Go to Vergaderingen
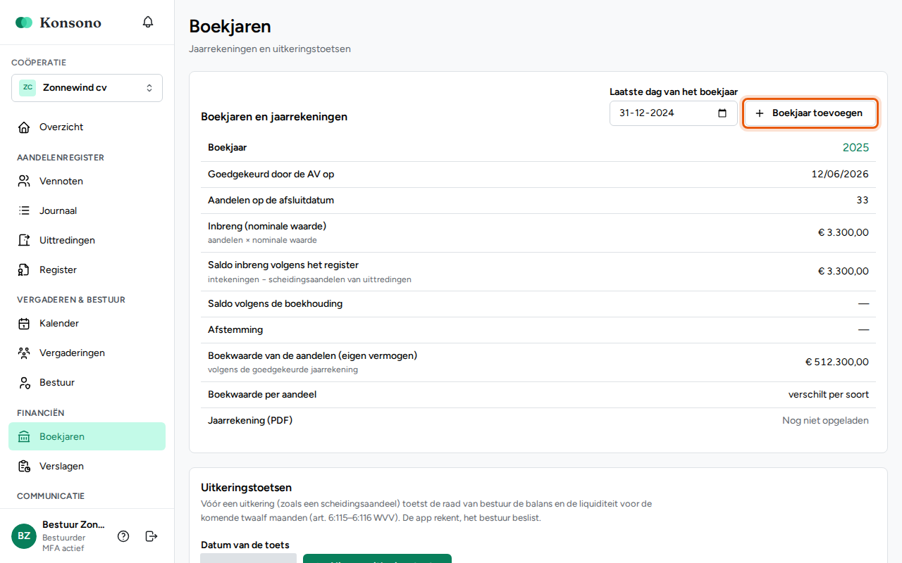The width and height of the screenshot is (902, 563). pos(87,353)
